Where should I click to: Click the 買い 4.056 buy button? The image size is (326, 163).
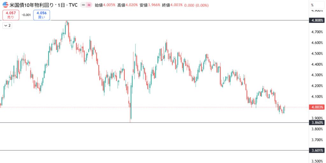[42, 15]
